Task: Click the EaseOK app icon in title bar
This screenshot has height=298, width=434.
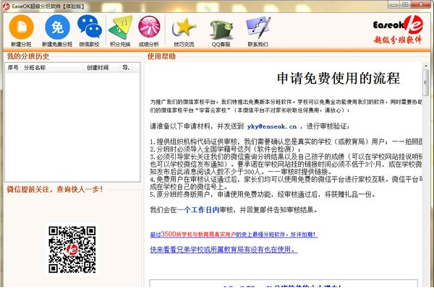Action: point(6,6)
